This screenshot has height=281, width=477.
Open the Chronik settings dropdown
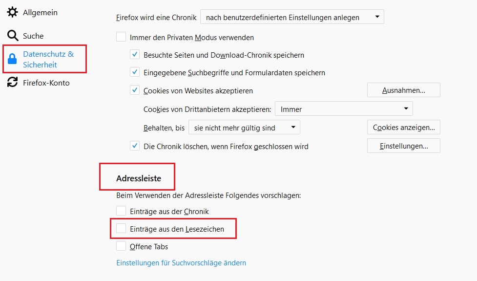click(292, 17)
